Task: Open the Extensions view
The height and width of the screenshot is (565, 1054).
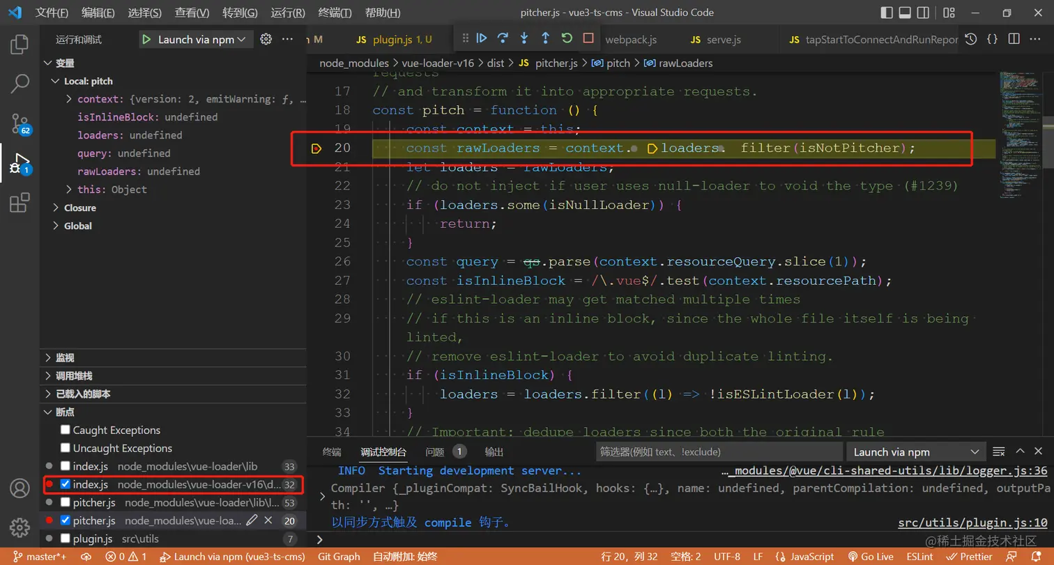Action: [x=20, y=203]
